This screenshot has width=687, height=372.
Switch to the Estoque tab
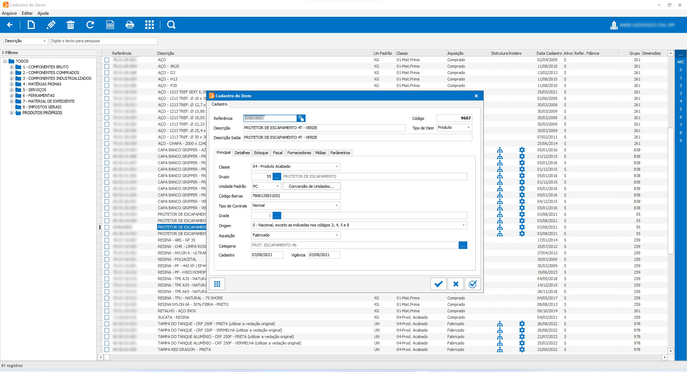coord(261,153)
